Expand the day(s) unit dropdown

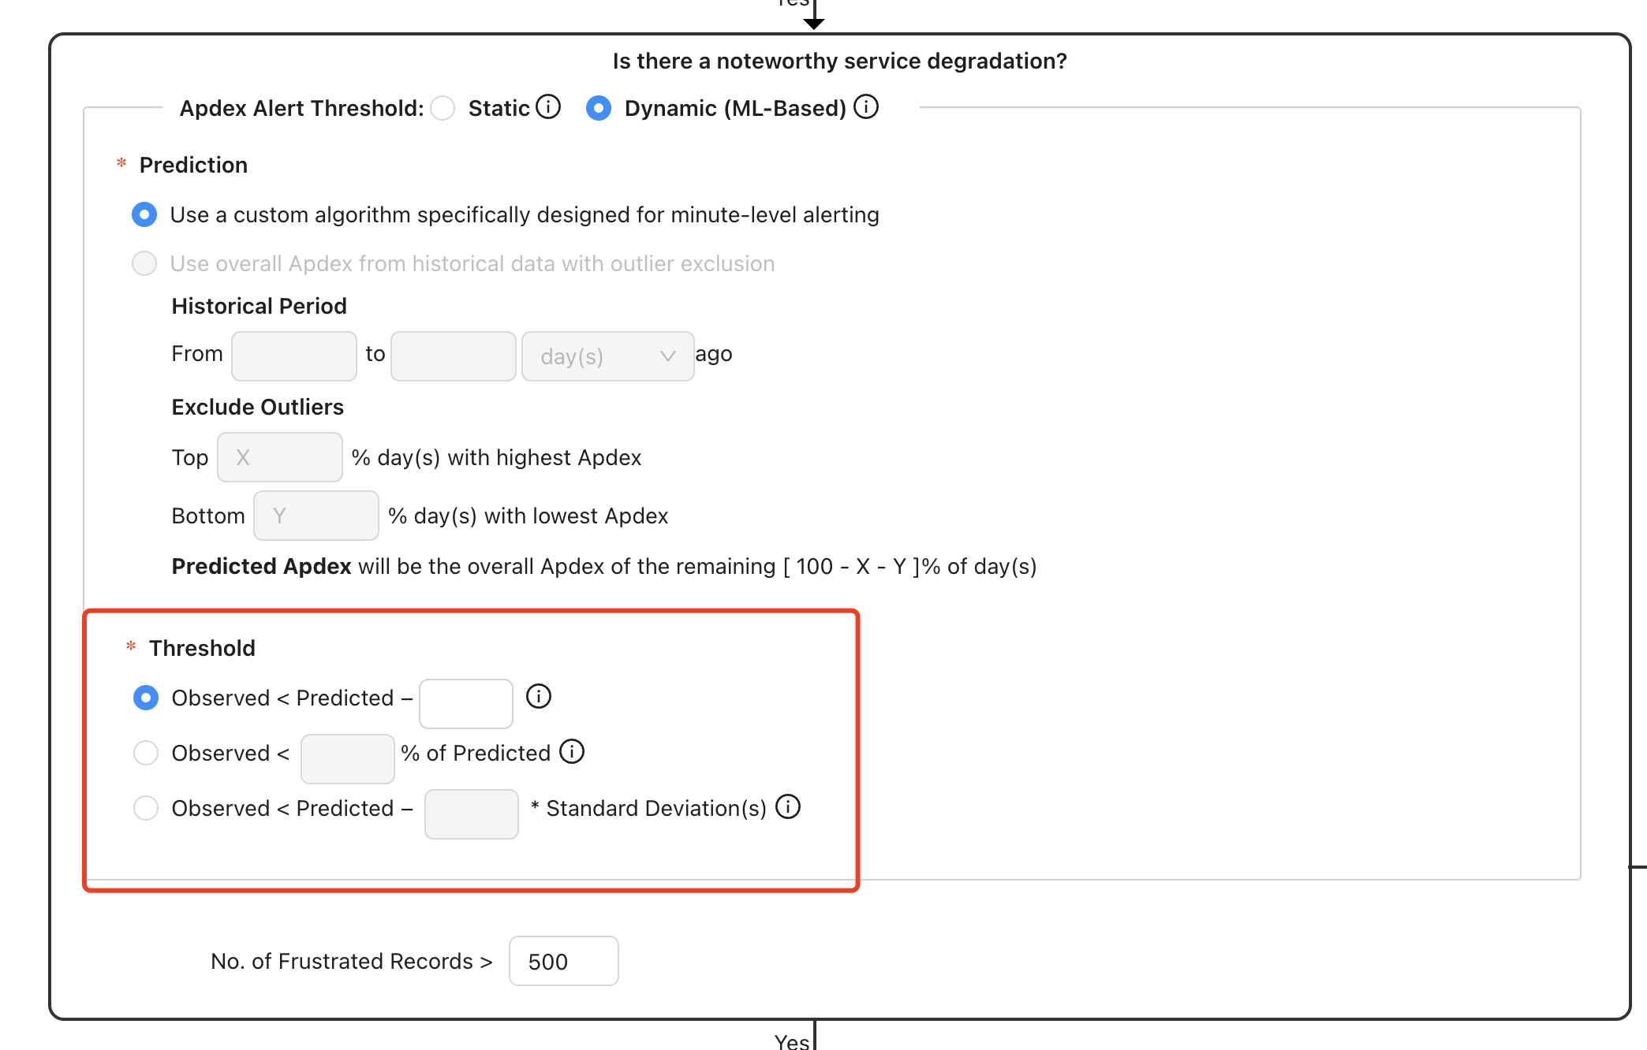click(x=608, y=356)
